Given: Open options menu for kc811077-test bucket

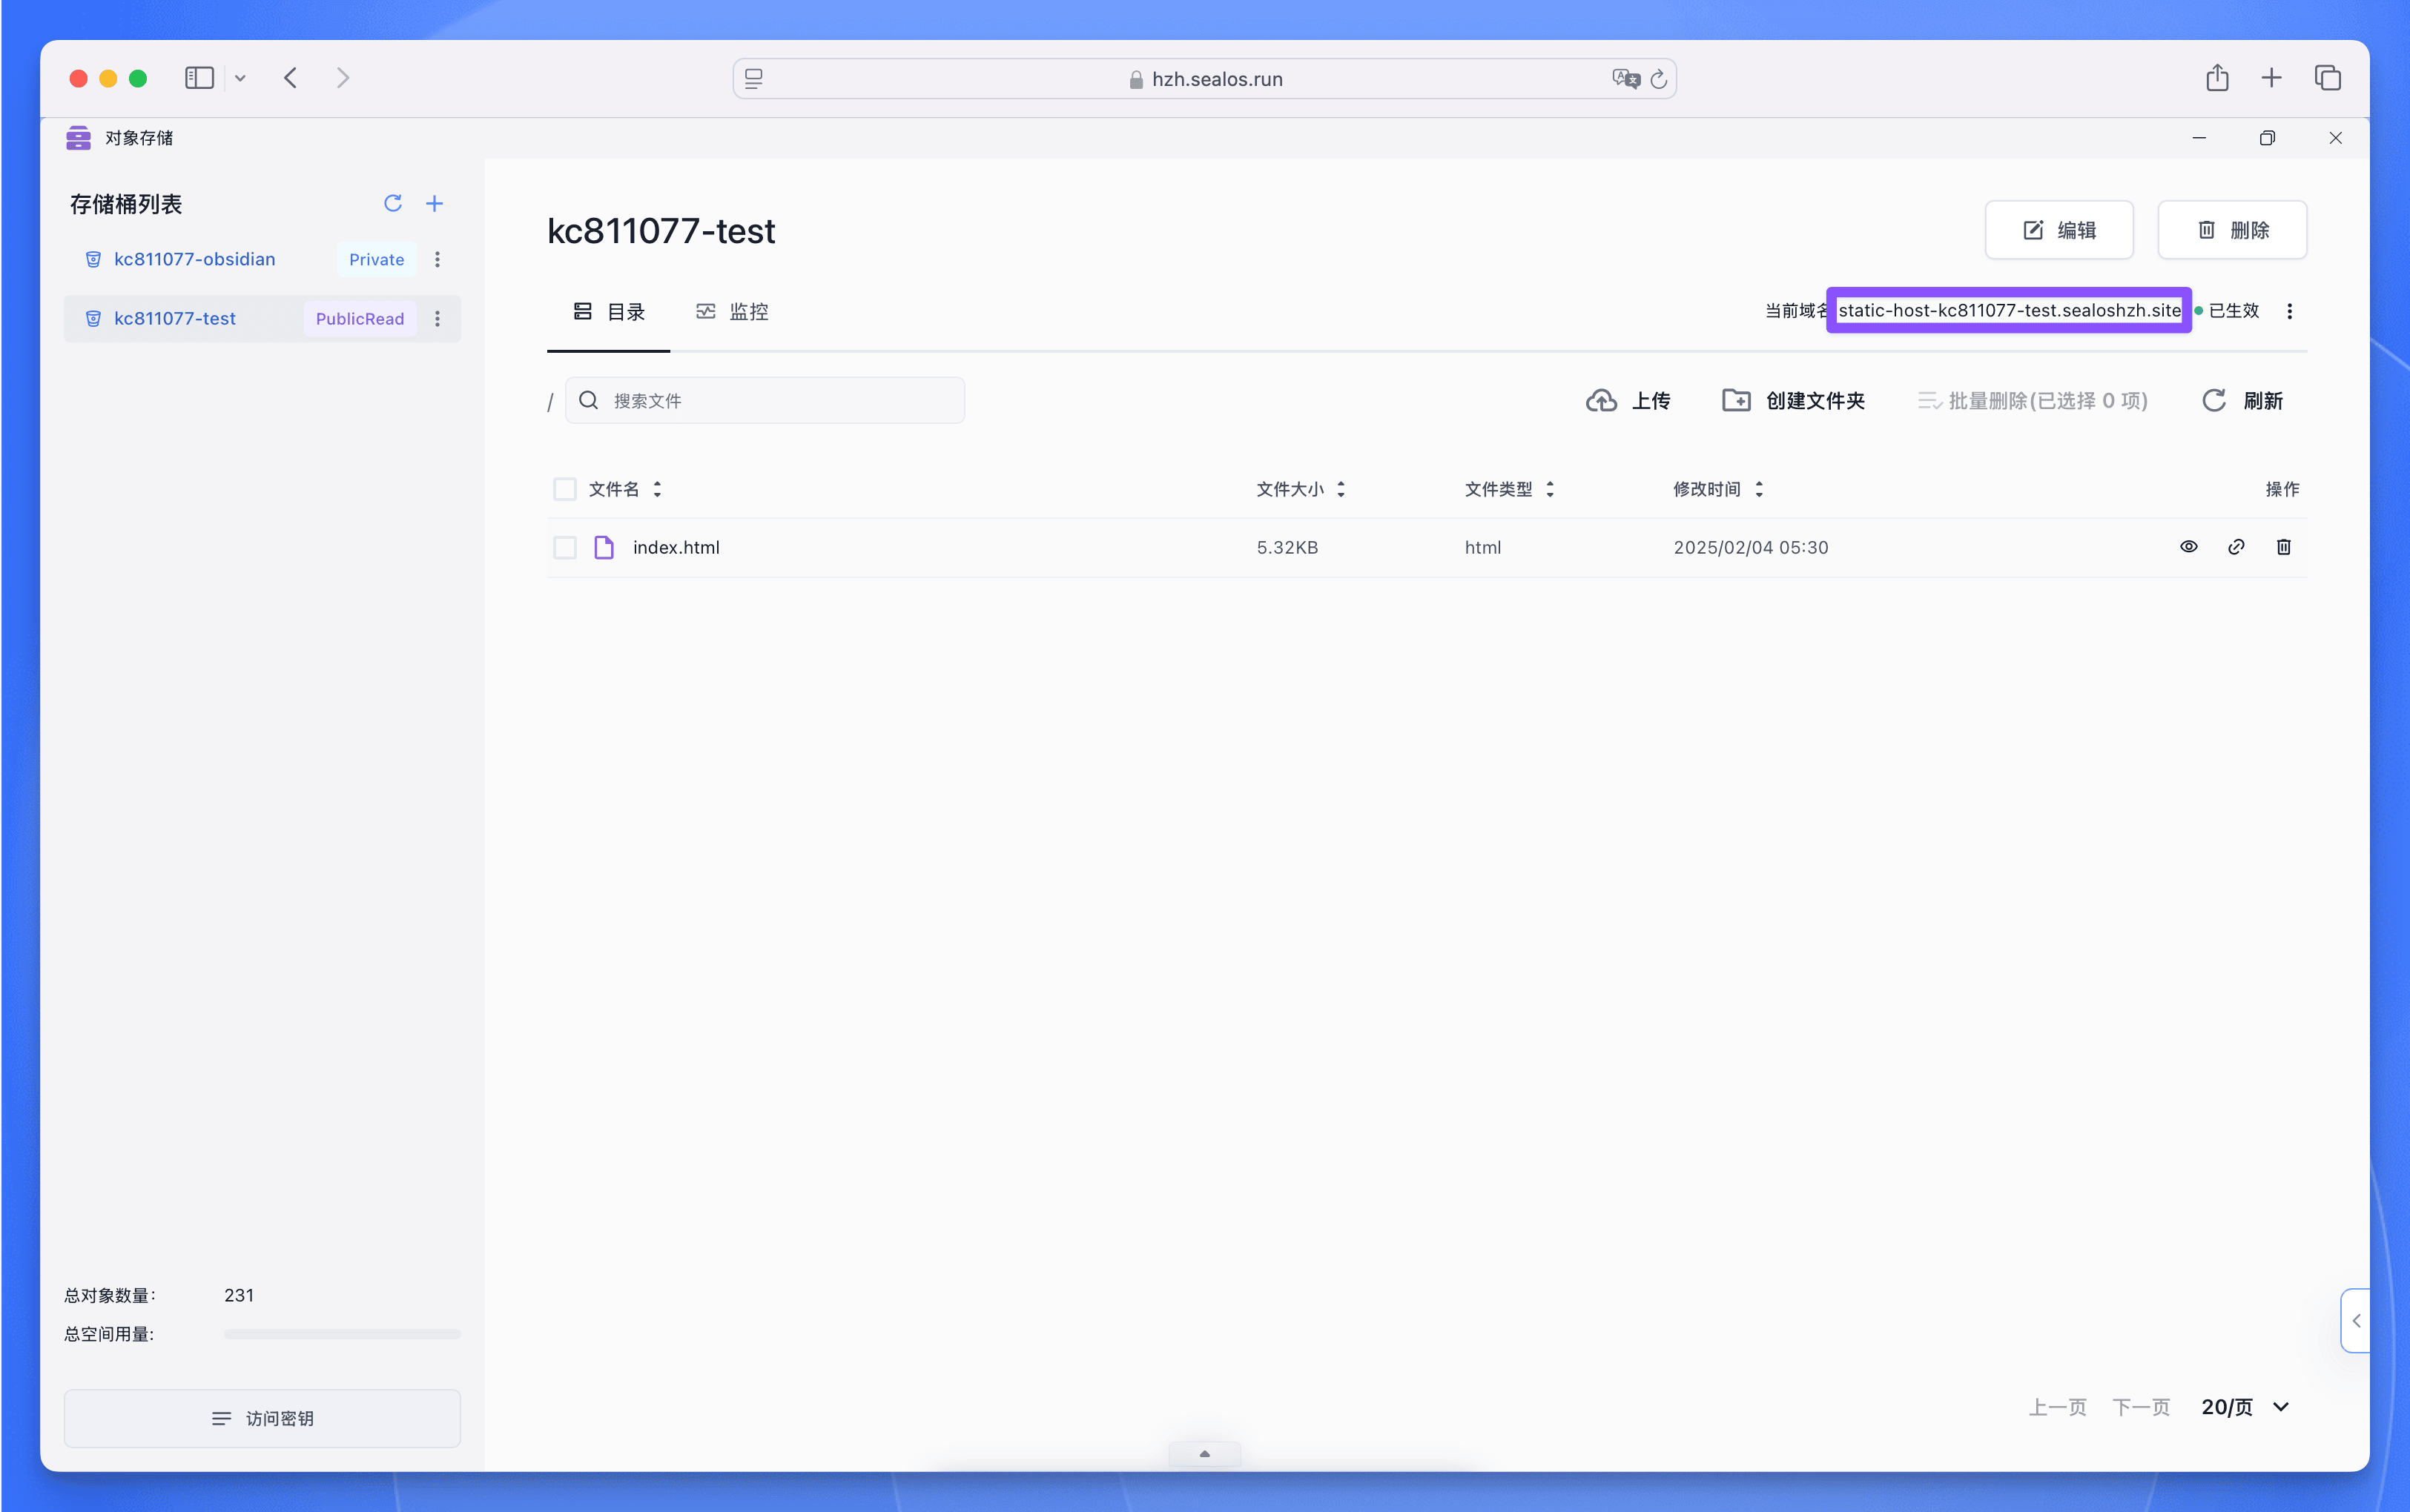Looking at the screenshot, I should point(438,319).
